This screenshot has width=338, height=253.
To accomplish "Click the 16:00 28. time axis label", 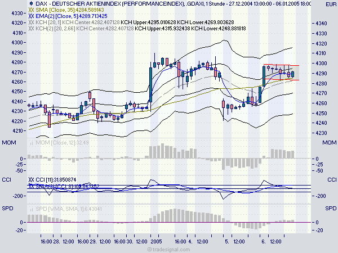I will point(50,241).
